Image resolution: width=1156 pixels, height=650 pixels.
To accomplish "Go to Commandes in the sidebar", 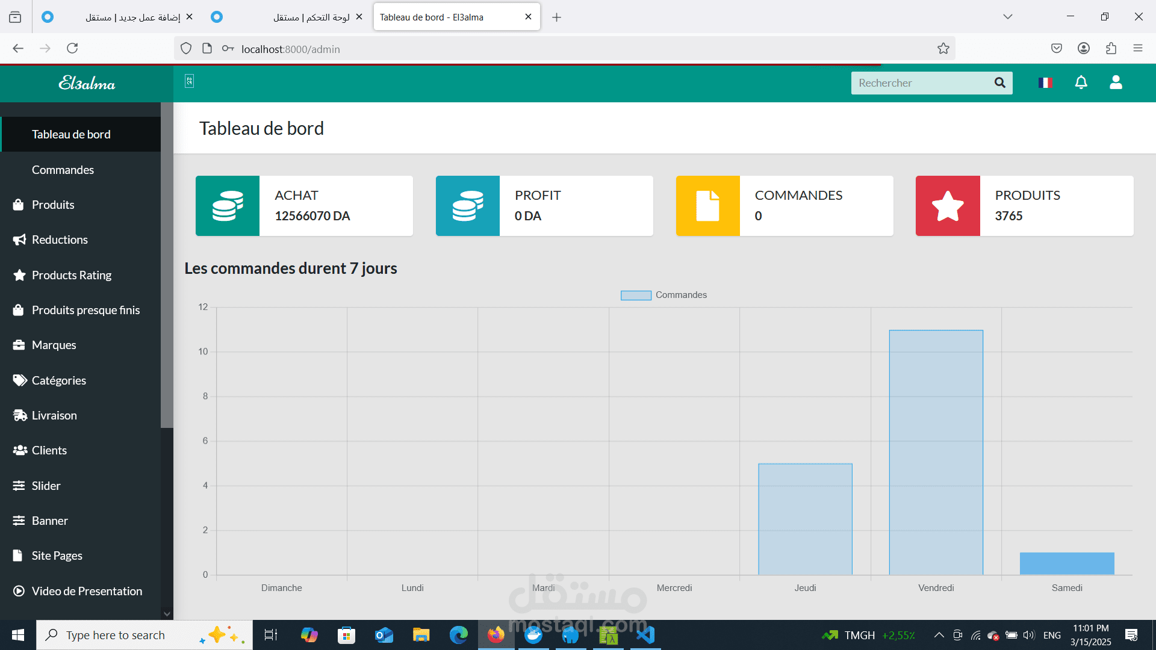I will tap(63, 170).
